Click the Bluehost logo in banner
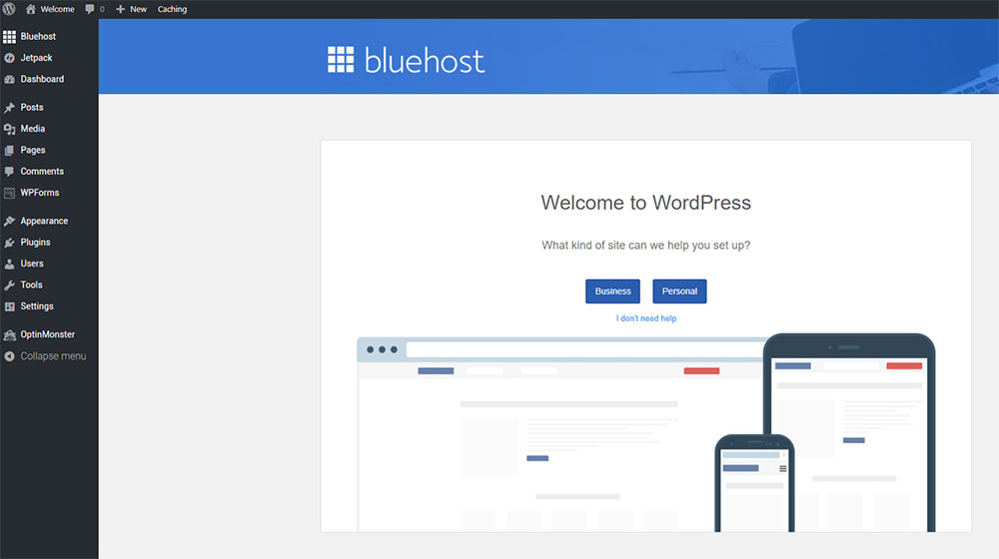Viewport: 999px width, 559px height. (406, 61)
